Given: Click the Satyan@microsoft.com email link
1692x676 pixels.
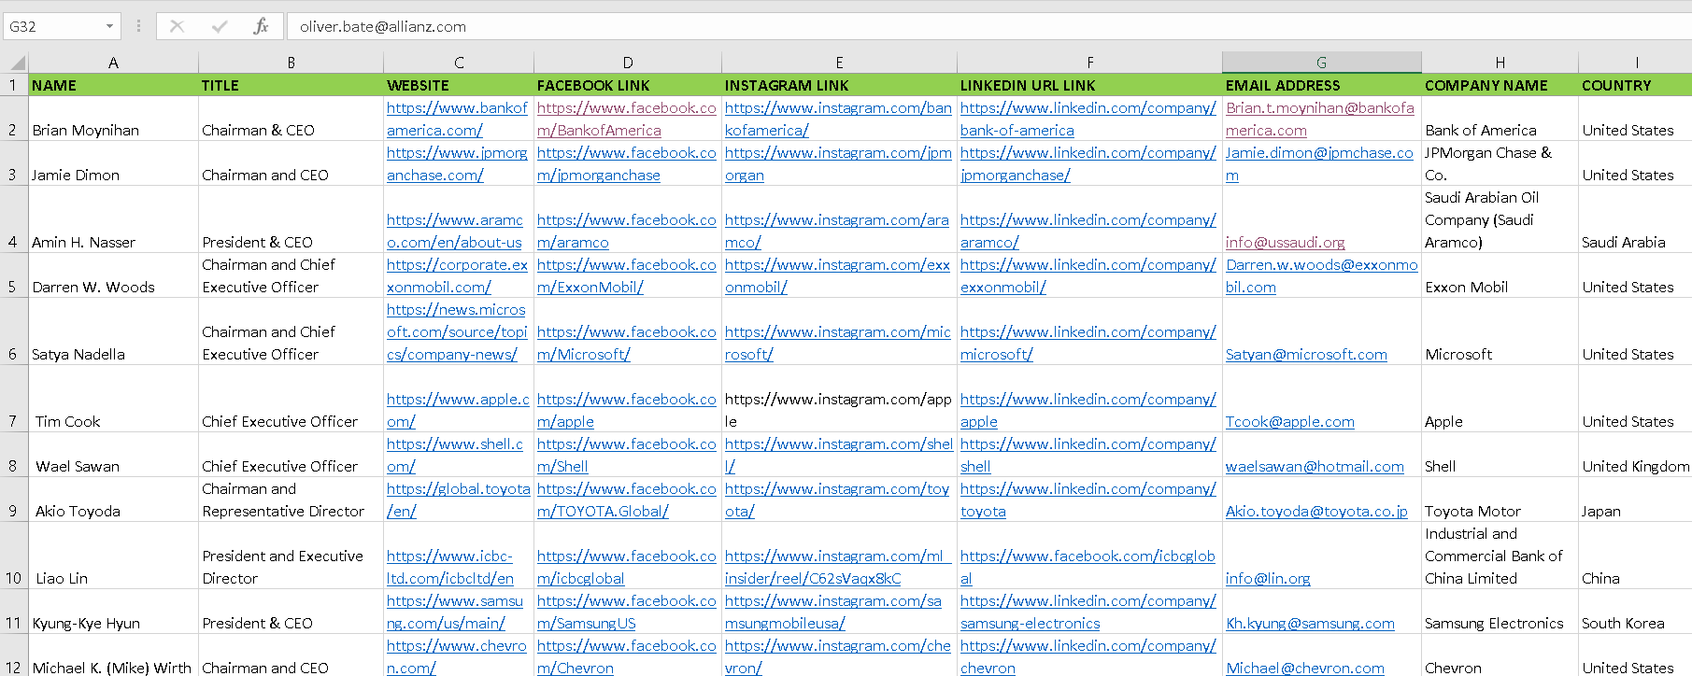Looking at the screenshot, I should (x=1306, y=355).
